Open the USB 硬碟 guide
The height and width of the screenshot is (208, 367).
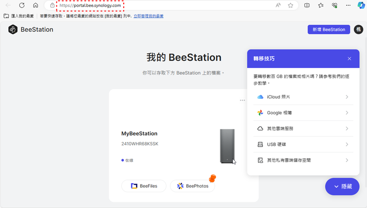(x=303, y=144)
